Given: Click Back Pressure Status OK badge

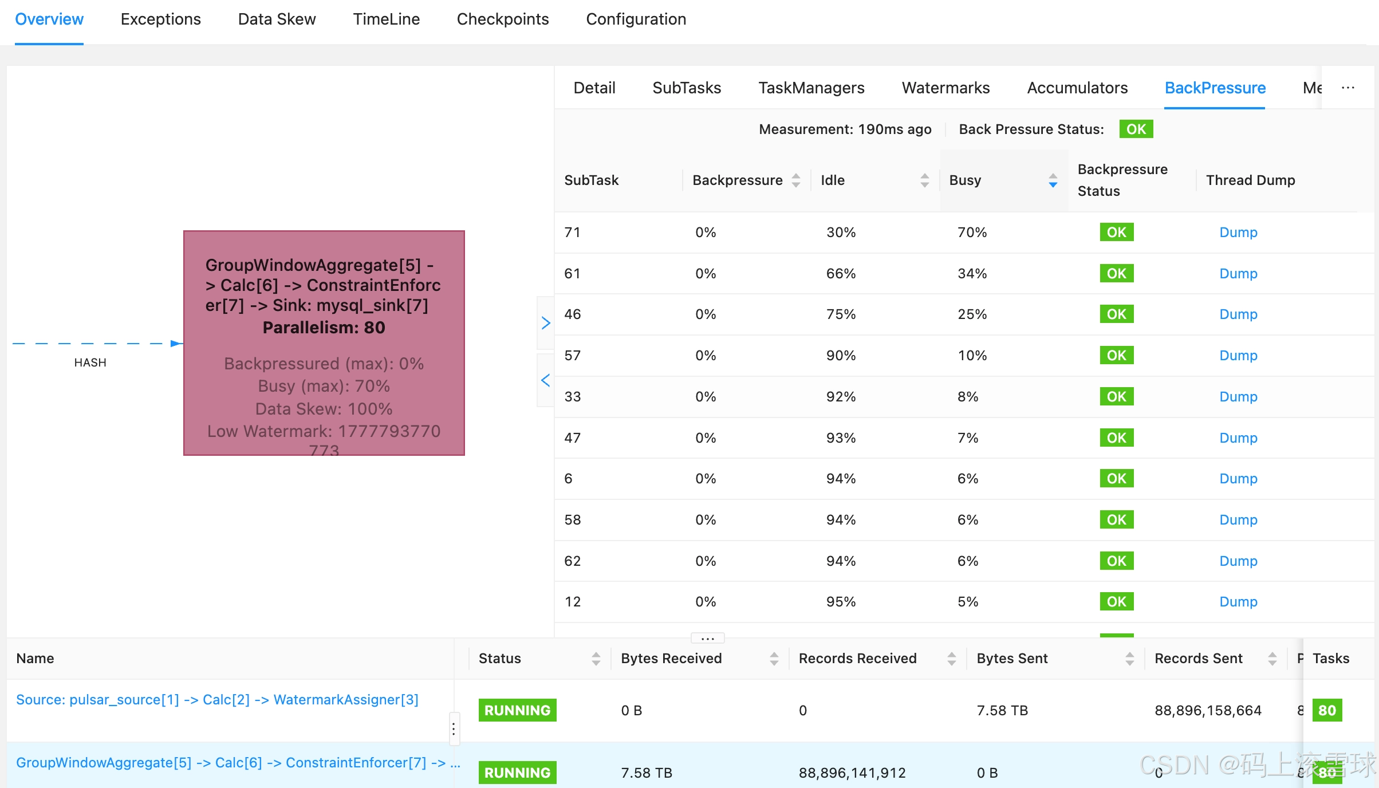Looking at the screenshot, I should 1136,129.
